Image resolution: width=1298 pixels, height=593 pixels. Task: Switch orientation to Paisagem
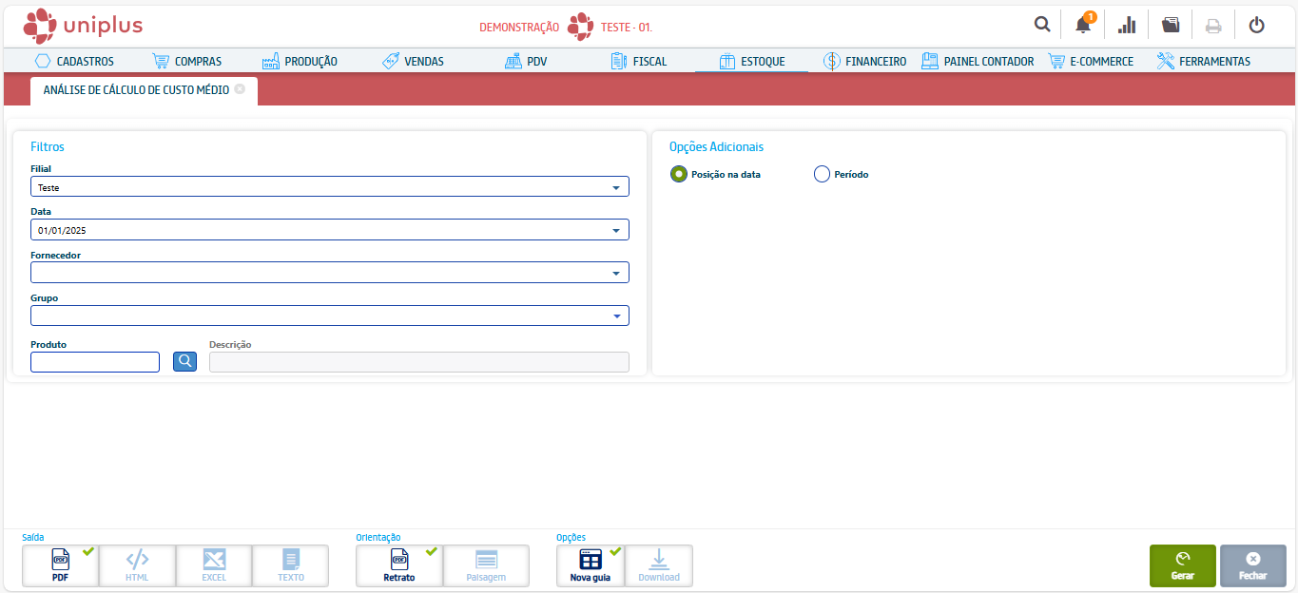tap(486, 565)
